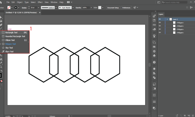This screenshot has width=195, height=117.
Task: Hide the second Polygon sublayer
Action: click(x=160, y=26)
